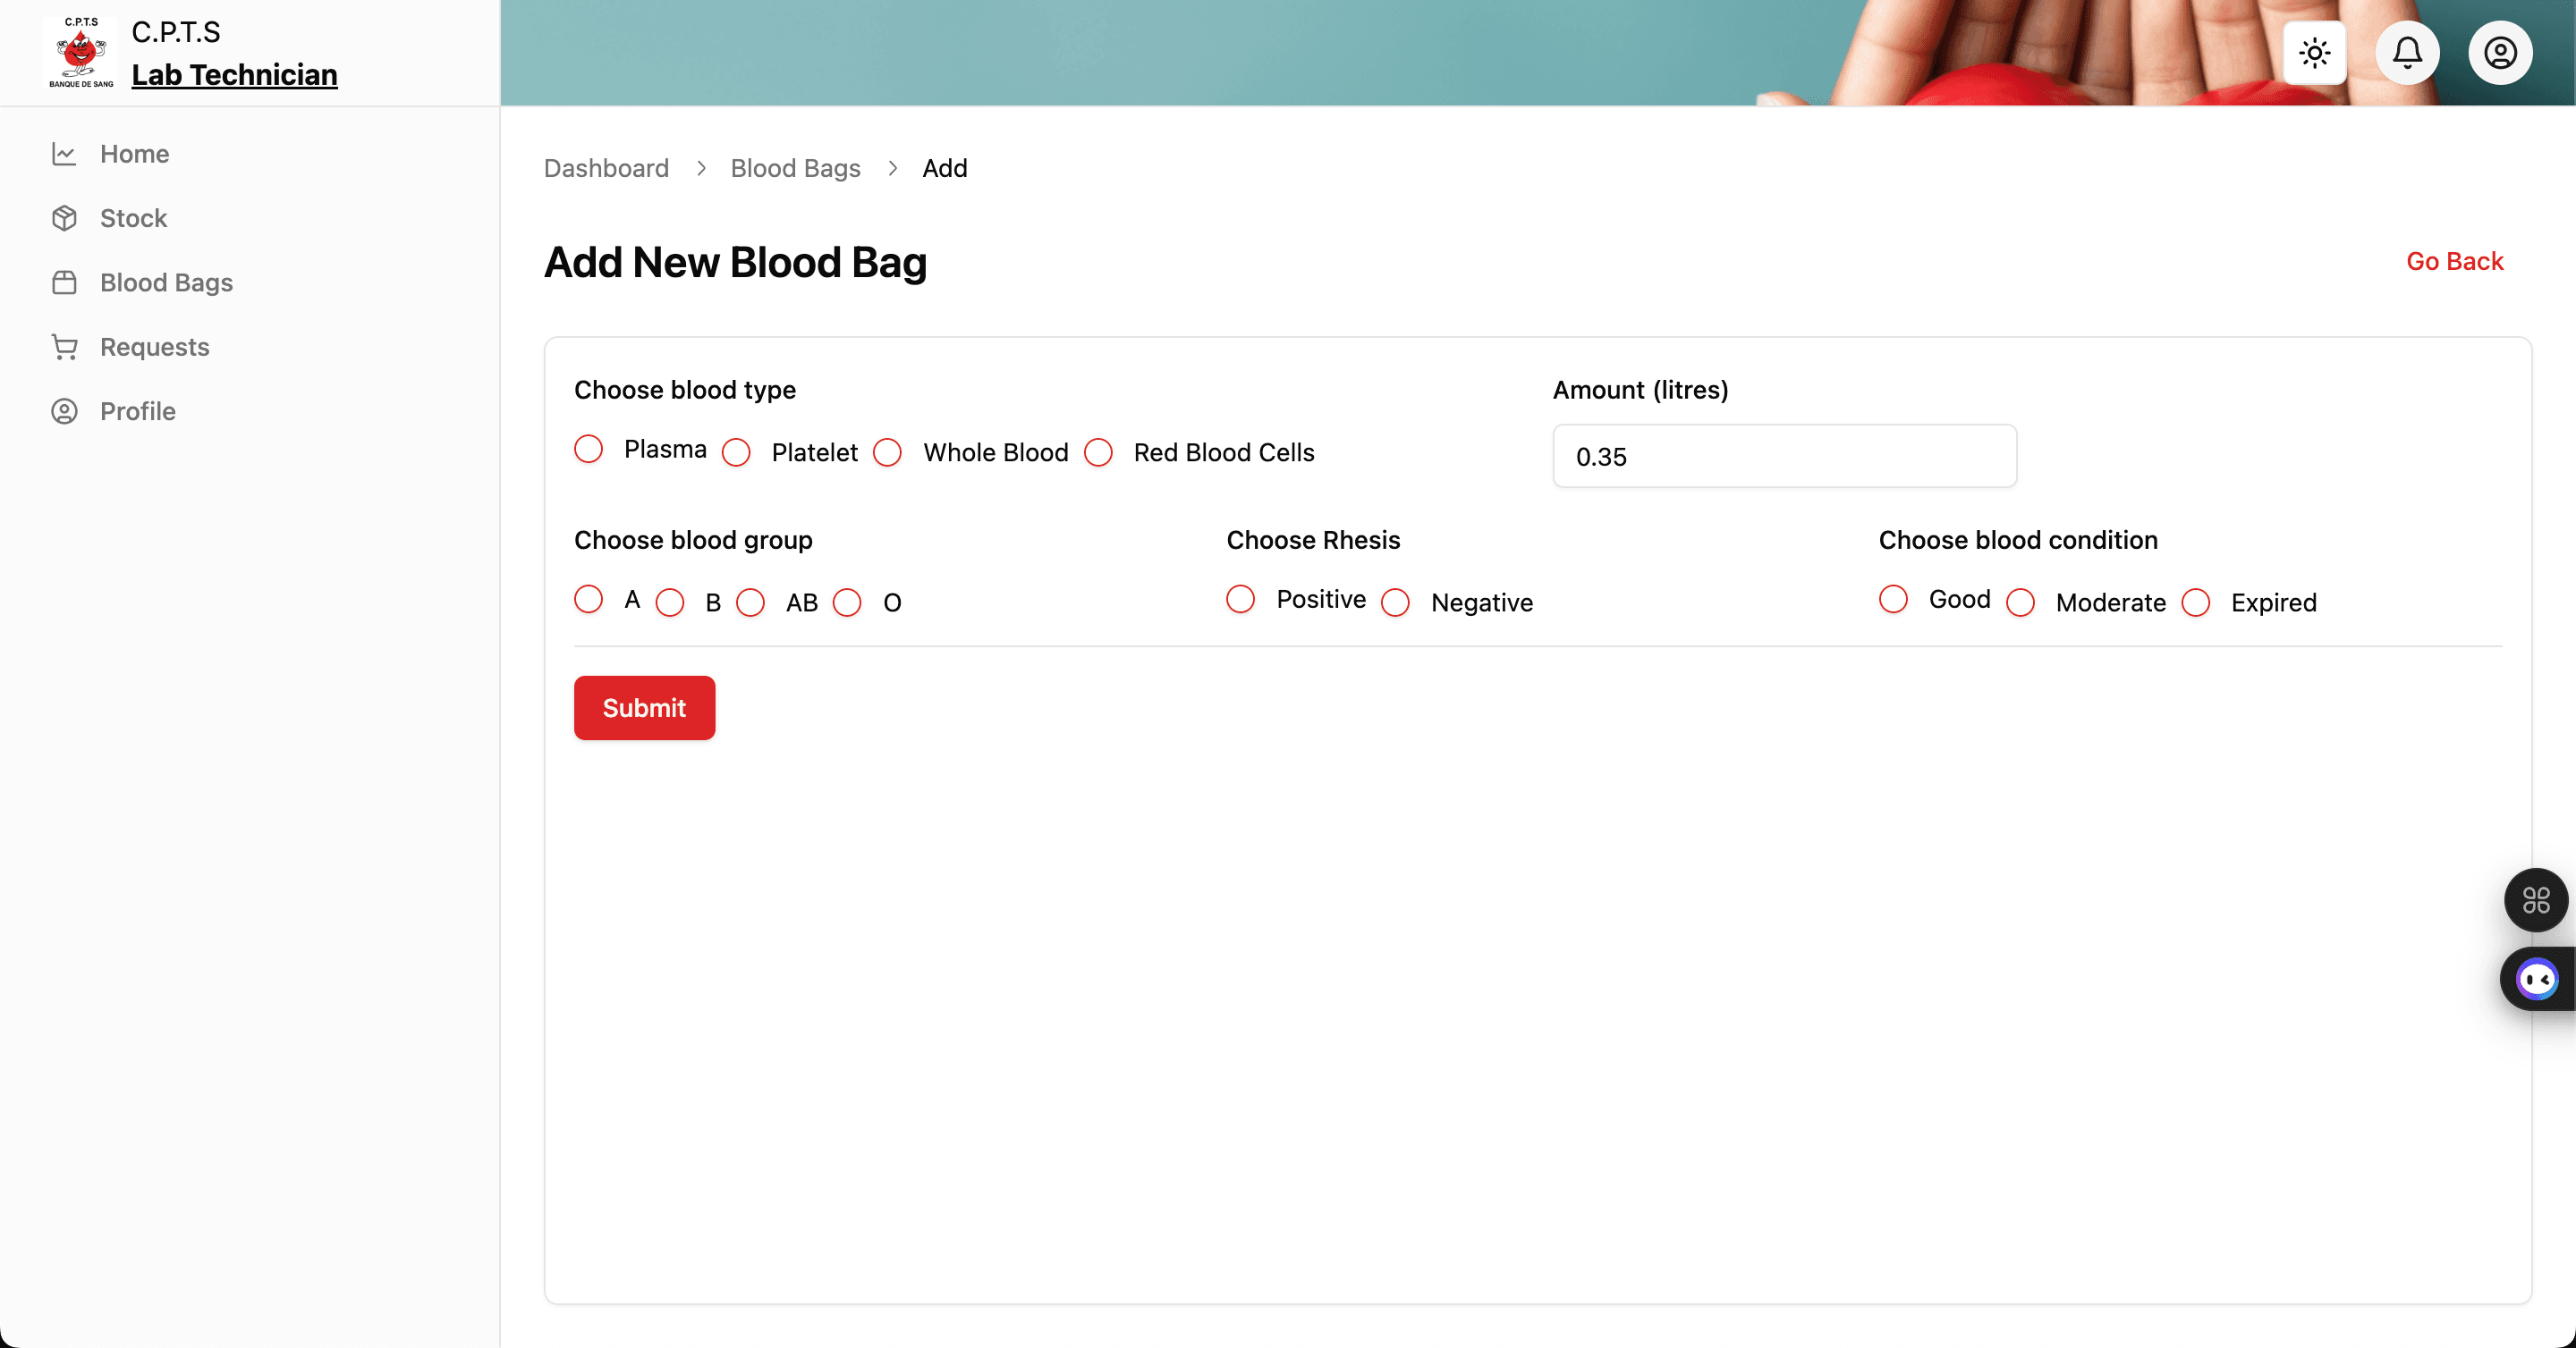
Task: Open Blood Bags in the sidebar menu
Action: (x=166, y=282)
